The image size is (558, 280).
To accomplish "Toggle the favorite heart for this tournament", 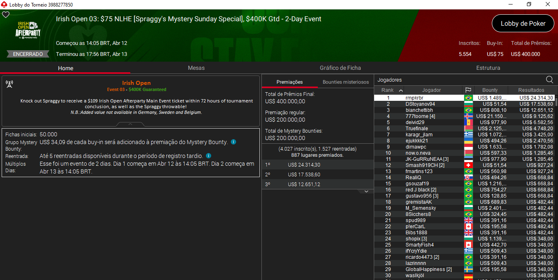I will 6,14.
